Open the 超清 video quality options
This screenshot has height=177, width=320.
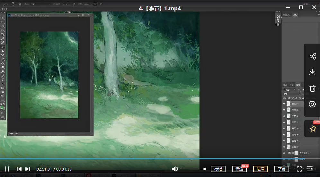260,169
